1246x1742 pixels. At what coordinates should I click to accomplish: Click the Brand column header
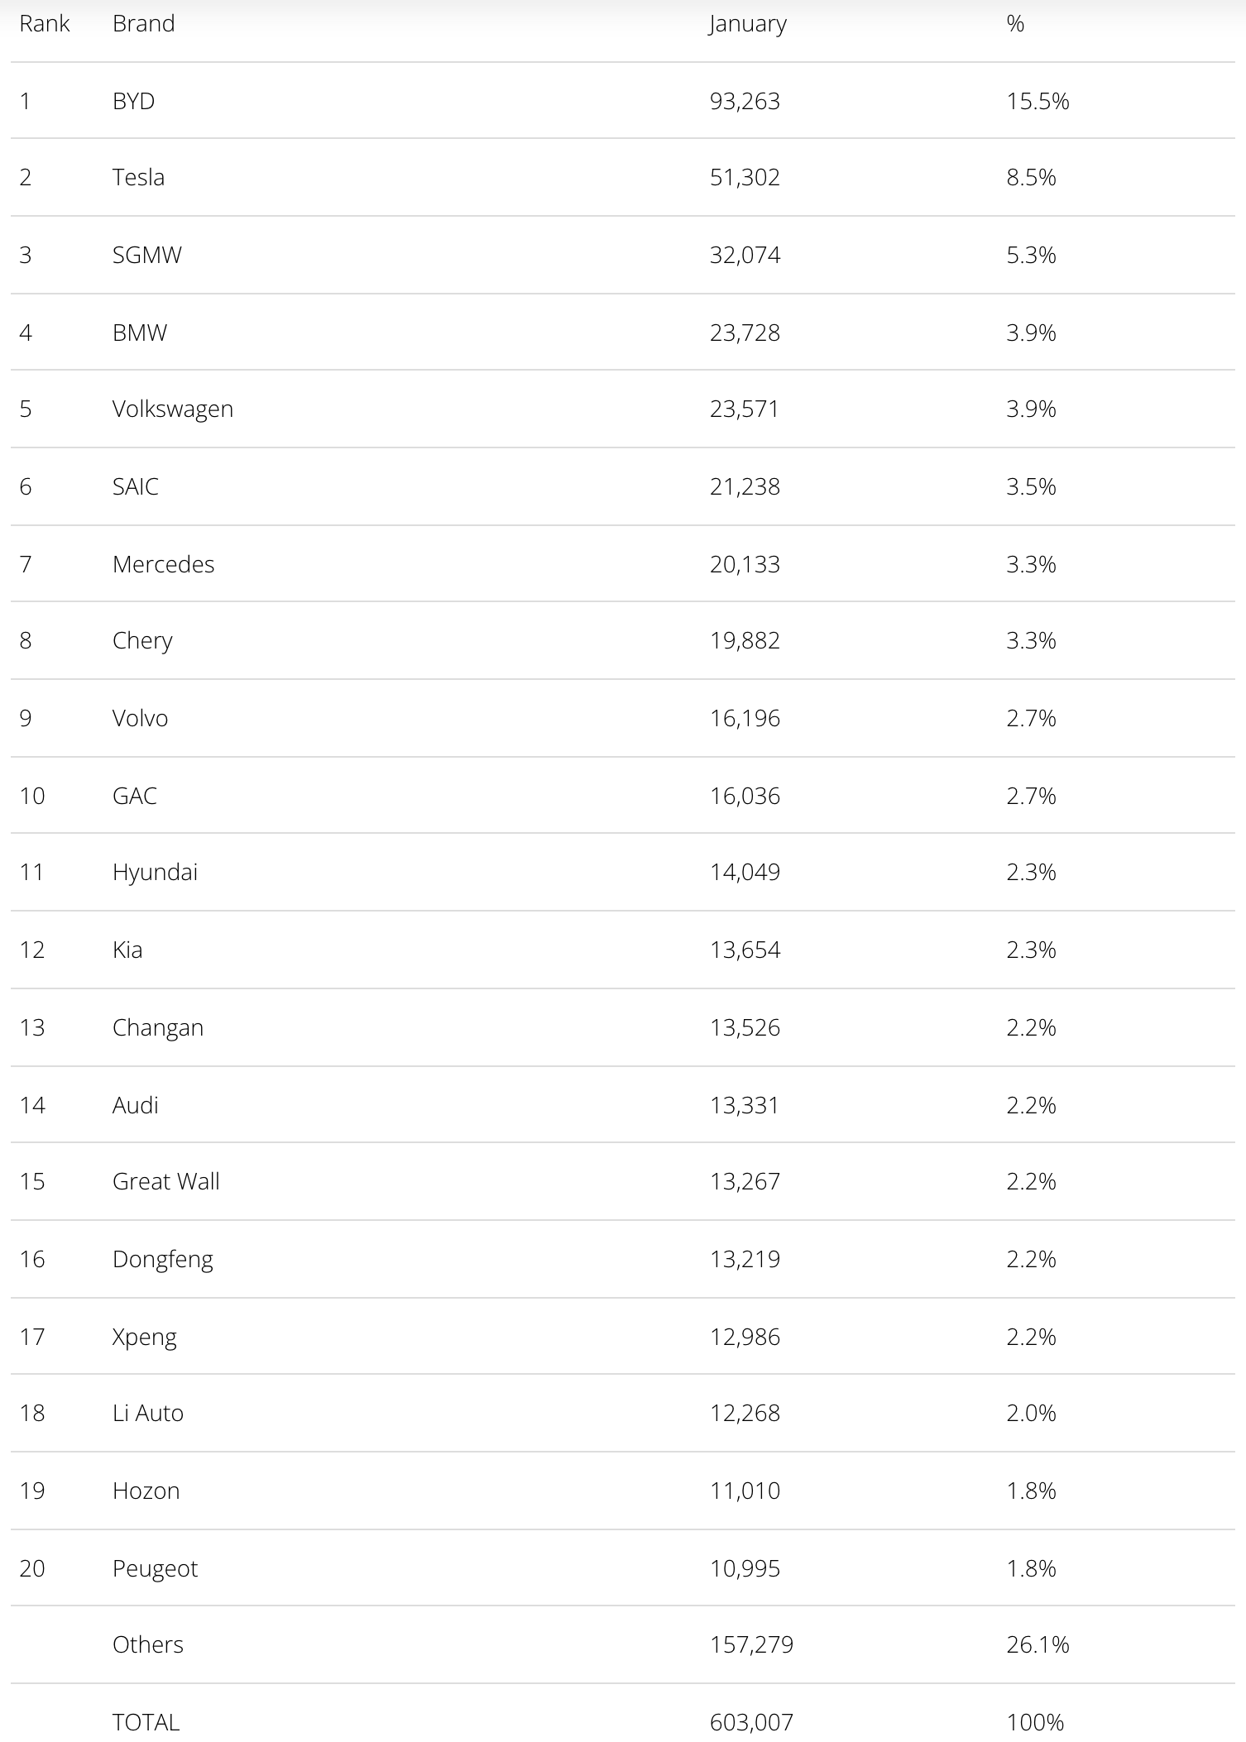143,24
